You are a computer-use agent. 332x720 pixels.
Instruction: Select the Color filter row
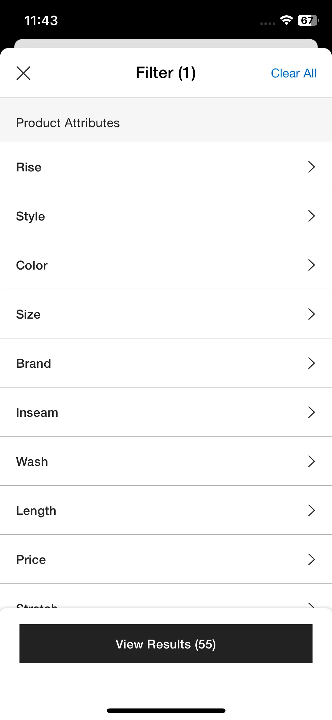[x=166, y=265]
